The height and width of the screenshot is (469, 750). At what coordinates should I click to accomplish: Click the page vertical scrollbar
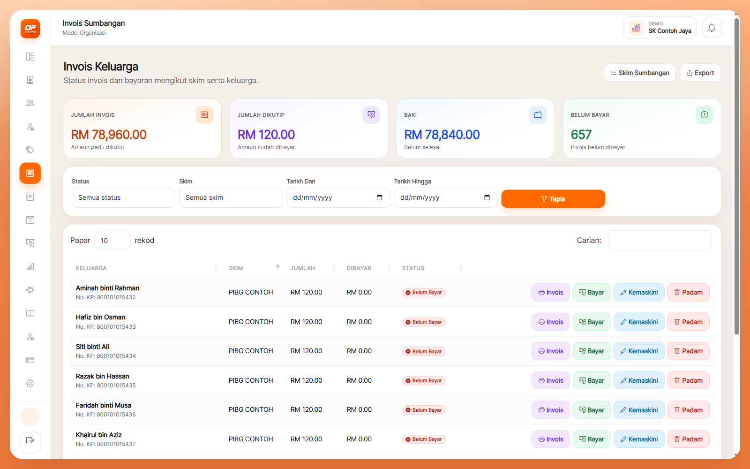coord(737,176)
